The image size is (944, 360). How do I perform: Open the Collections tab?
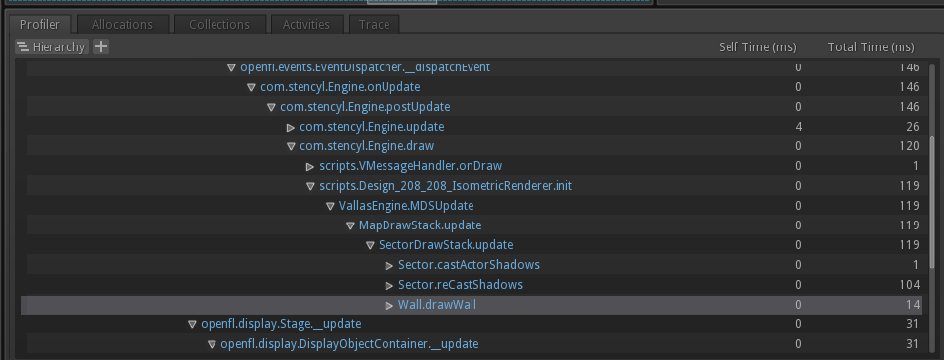(219, 24)
